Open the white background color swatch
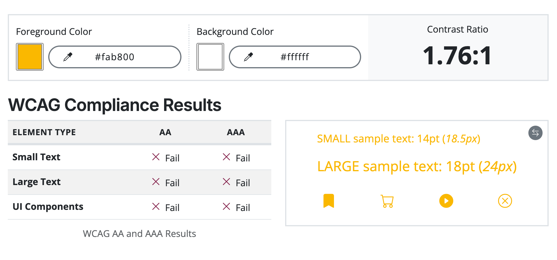557x260 pixels. [210, 57]
